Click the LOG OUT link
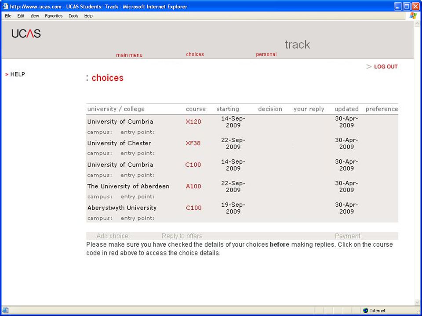This screenshot has height=316, width=422. point(386,67)
